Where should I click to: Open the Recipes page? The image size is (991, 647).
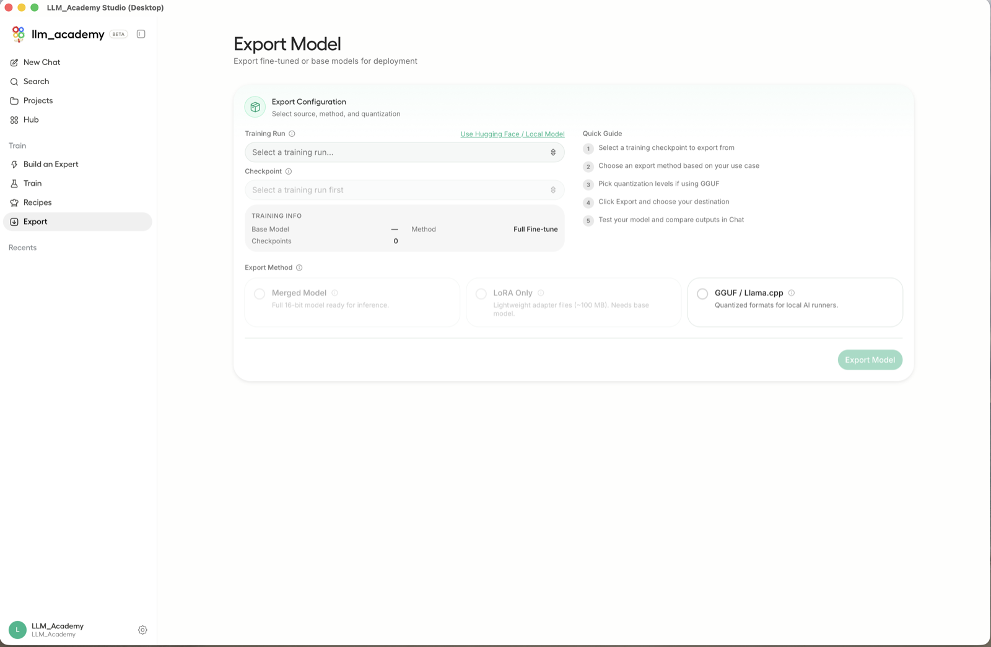pos(77,203)
